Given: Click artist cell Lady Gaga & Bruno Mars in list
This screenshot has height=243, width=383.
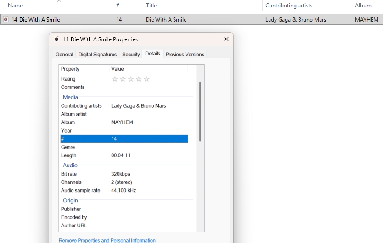Looking at the screenshot, I should [x=296, y=20].
